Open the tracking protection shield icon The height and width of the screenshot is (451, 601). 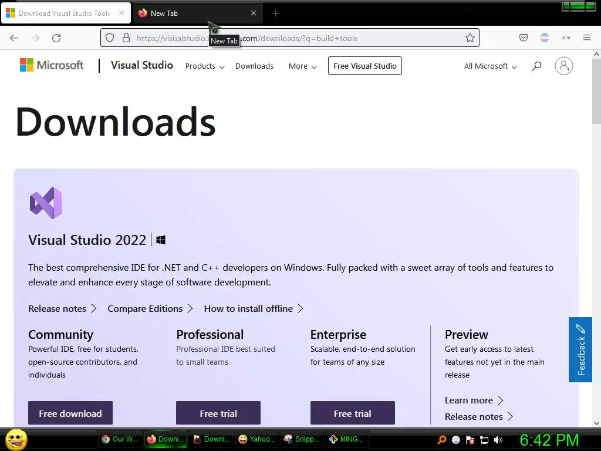pyautogui.click(x=110, y=38)
